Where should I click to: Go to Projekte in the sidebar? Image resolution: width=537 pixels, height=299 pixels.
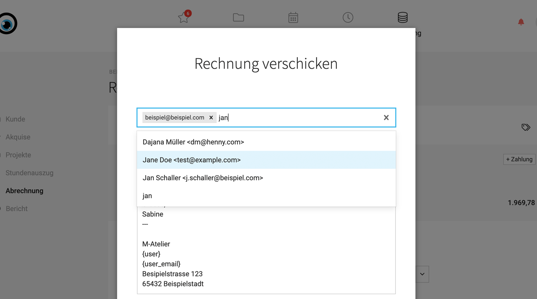(18, 155)
